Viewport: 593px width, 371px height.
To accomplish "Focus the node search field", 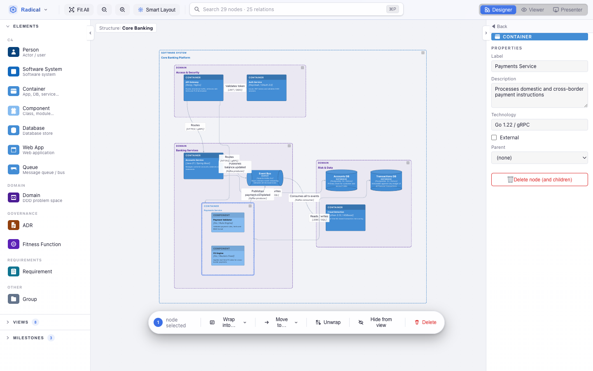I will click(x=296, y=9).
